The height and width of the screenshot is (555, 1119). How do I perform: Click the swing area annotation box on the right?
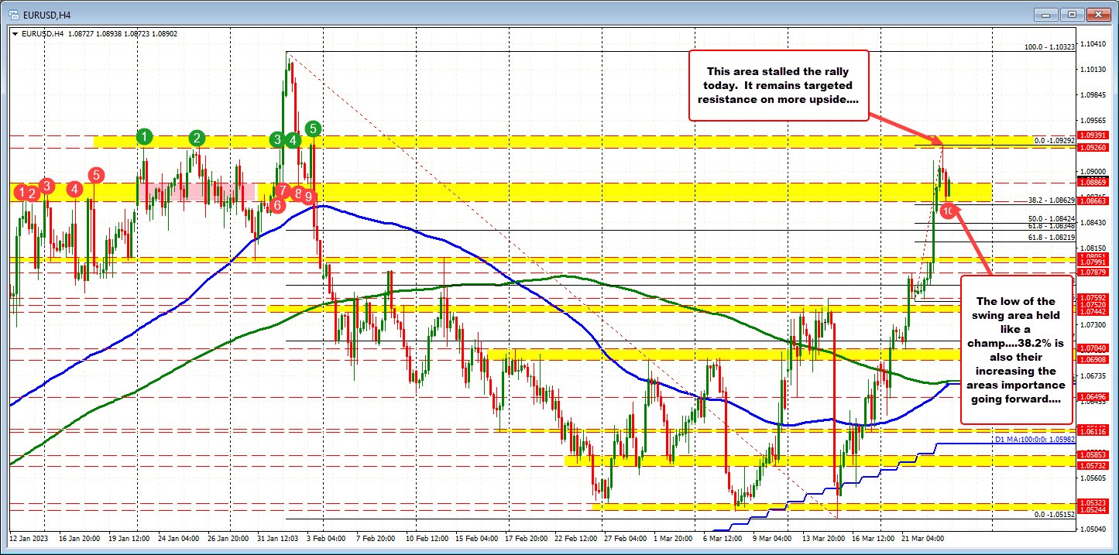pyautogui.click(x=1015, y=350)
